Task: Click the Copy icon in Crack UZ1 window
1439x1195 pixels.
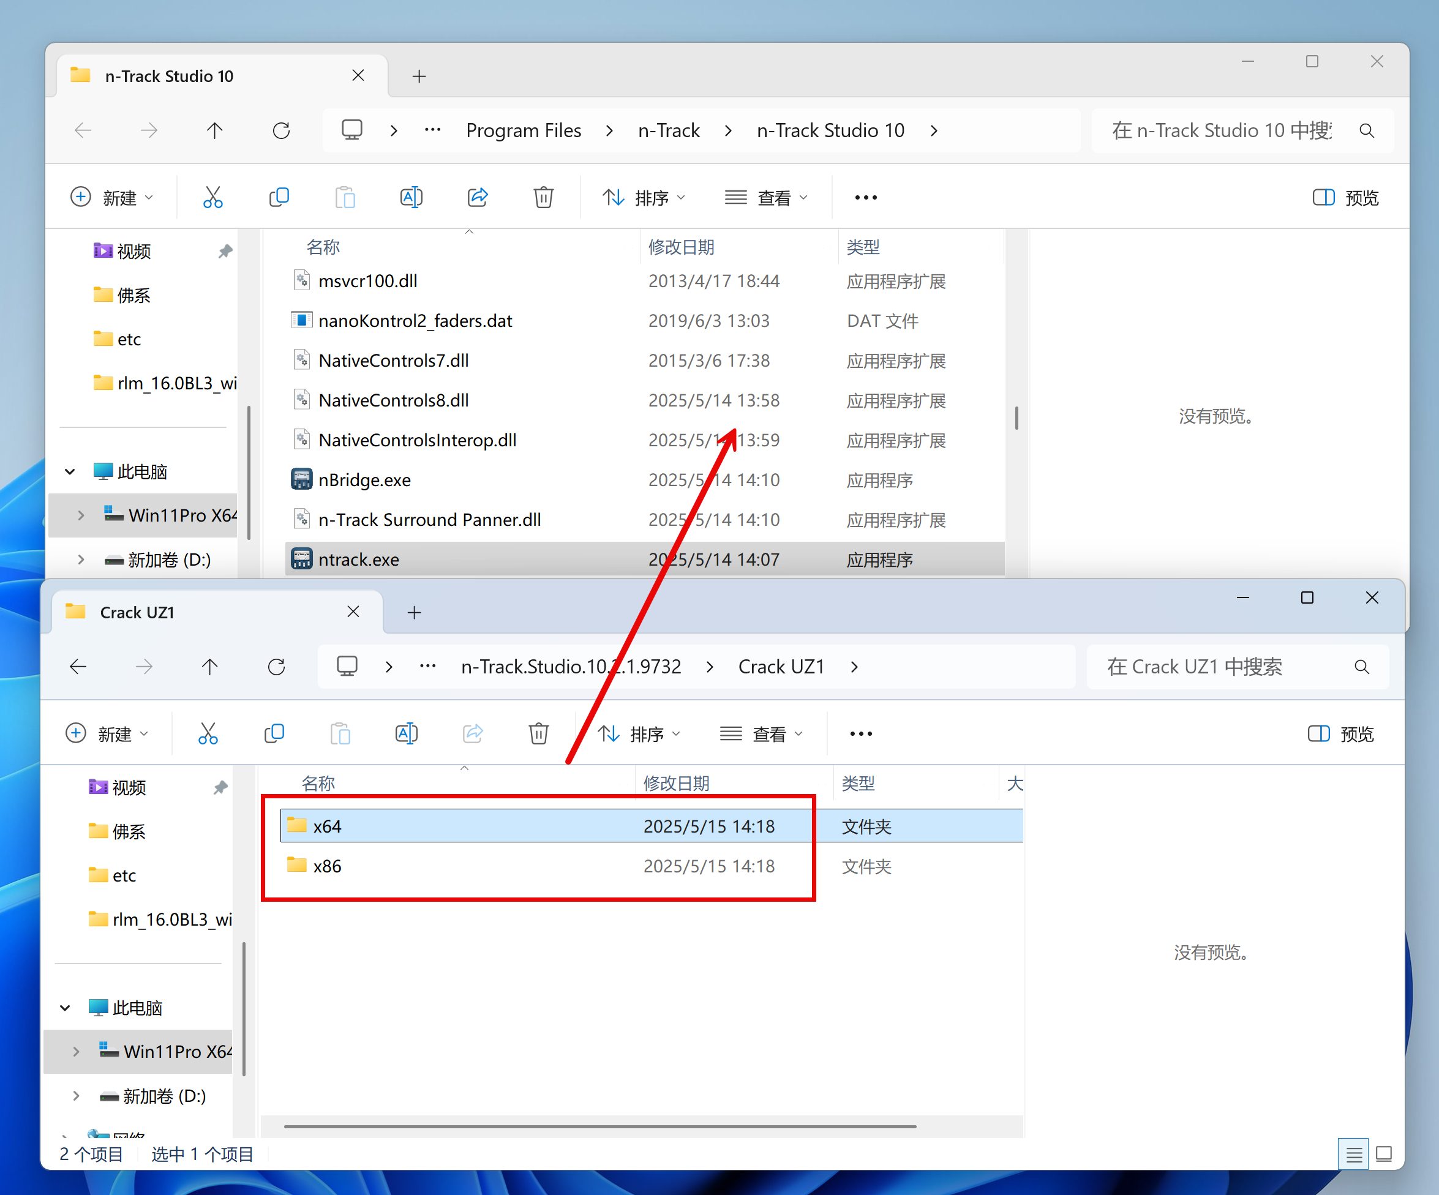Action: pos(274,734)
